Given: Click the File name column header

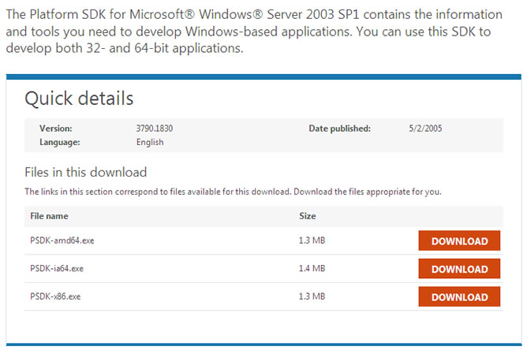Looking at the screenshot, I should (49, 216).
